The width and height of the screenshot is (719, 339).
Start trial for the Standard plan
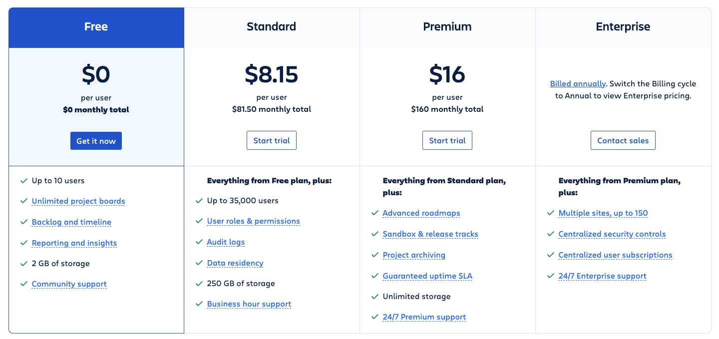[x=271, y=140]
